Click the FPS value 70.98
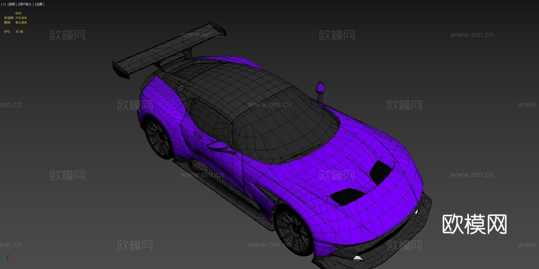The width and height of the screenshot is (539, 269). (x=19, y=31)
